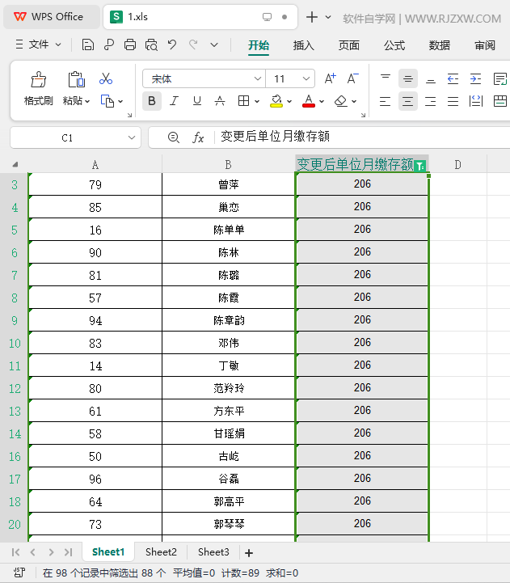Open the font name dropdown showing 宋体
This screenshot has width=510, height=583.
tap(257, 78)
